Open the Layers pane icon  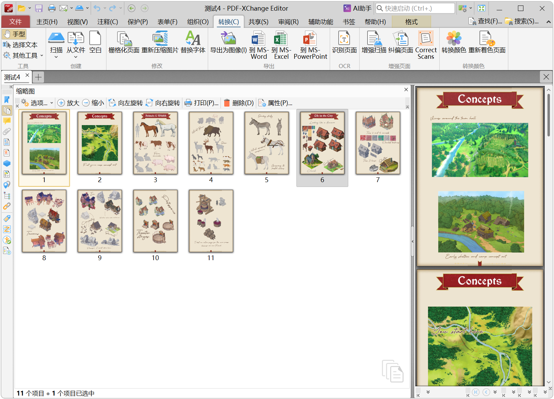(x=7, y=164)
